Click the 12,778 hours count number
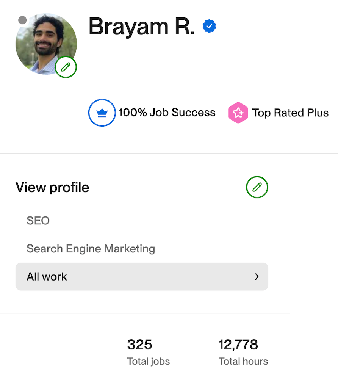The height and width of the screenshot is (373, 338). coord(238,345)
